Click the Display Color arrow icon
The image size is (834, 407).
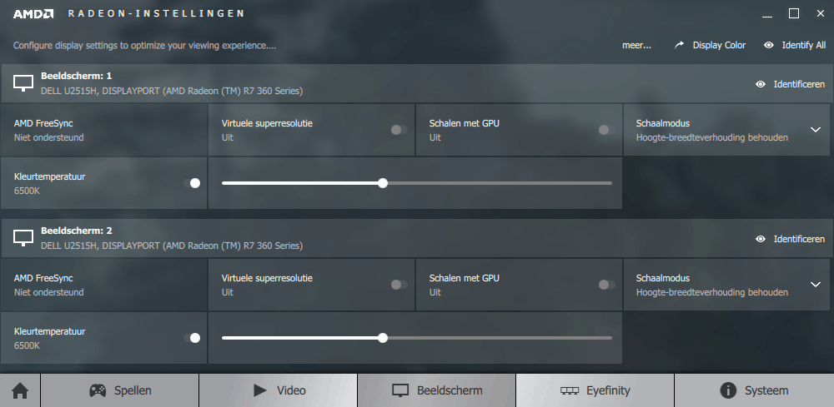(x=679, y=46)
